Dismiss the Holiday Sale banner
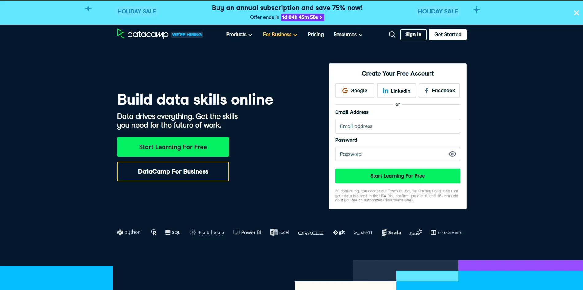 coord(576,13)
